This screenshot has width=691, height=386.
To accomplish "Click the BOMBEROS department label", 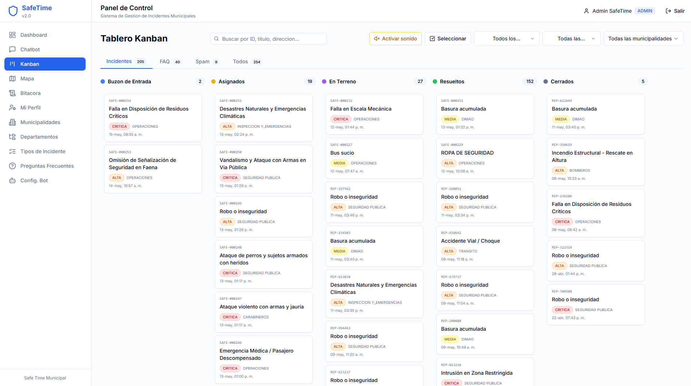I will click(x=580, y=171).
